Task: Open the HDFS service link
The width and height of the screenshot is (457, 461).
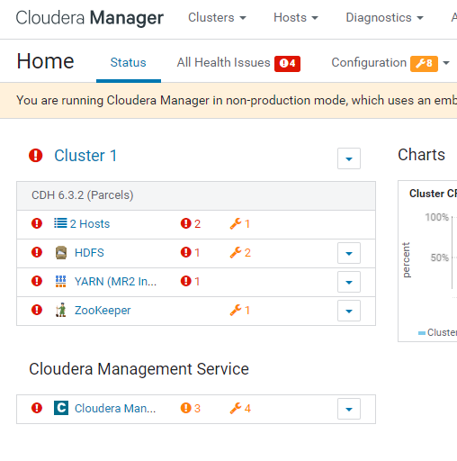Action: point(89,253)
